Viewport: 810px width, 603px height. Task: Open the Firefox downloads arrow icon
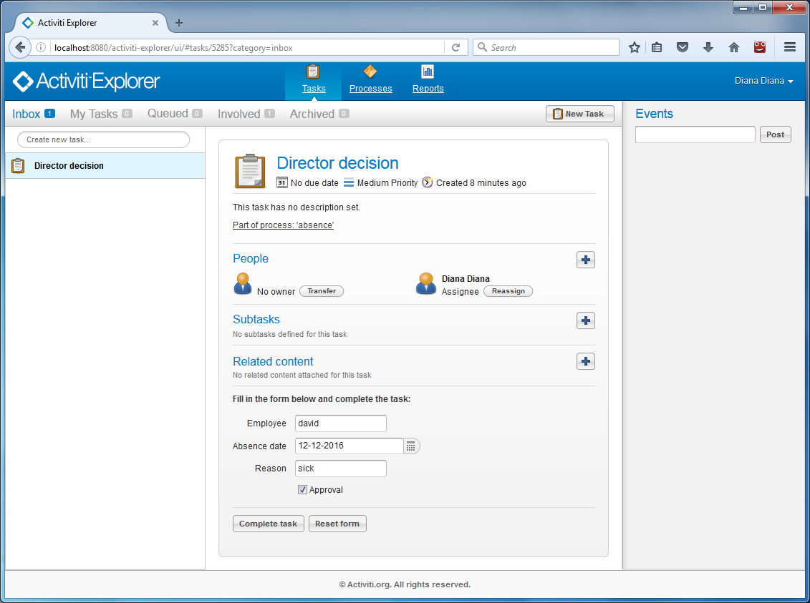click(x=708, y=47)
